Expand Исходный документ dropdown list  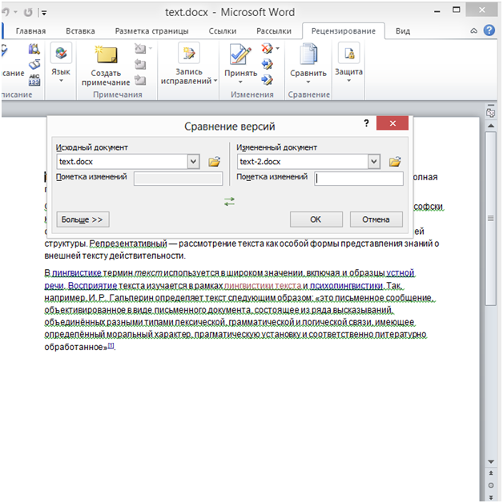194,161
